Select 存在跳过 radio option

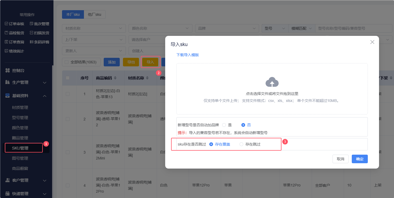coord(241,144)
